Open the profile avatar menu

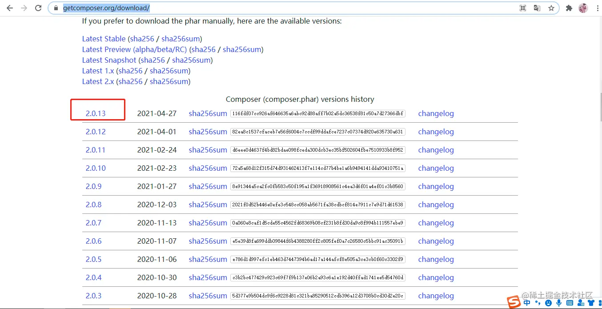click(583, 8)
